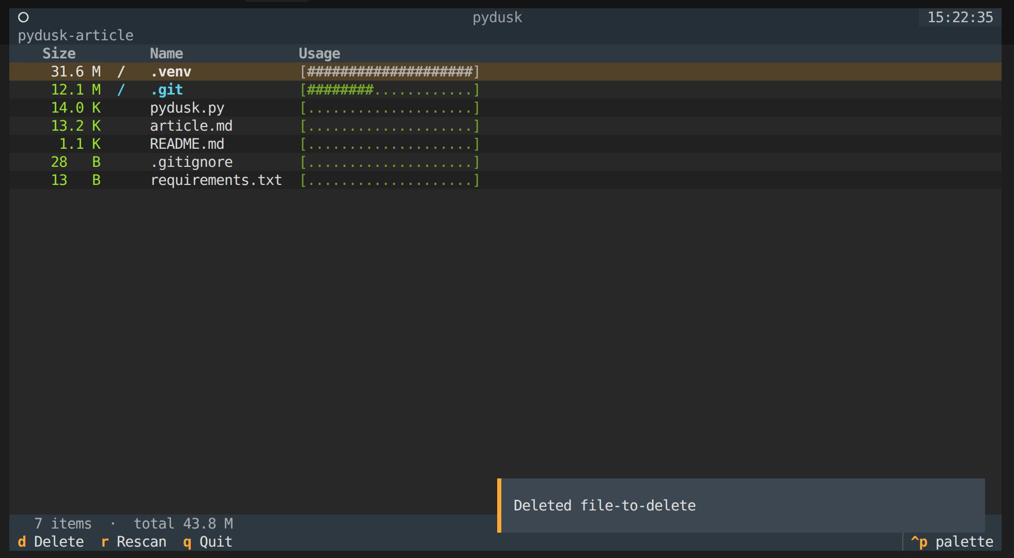Click the Size column header
The image size is (1014, 558).
(59, 54)
